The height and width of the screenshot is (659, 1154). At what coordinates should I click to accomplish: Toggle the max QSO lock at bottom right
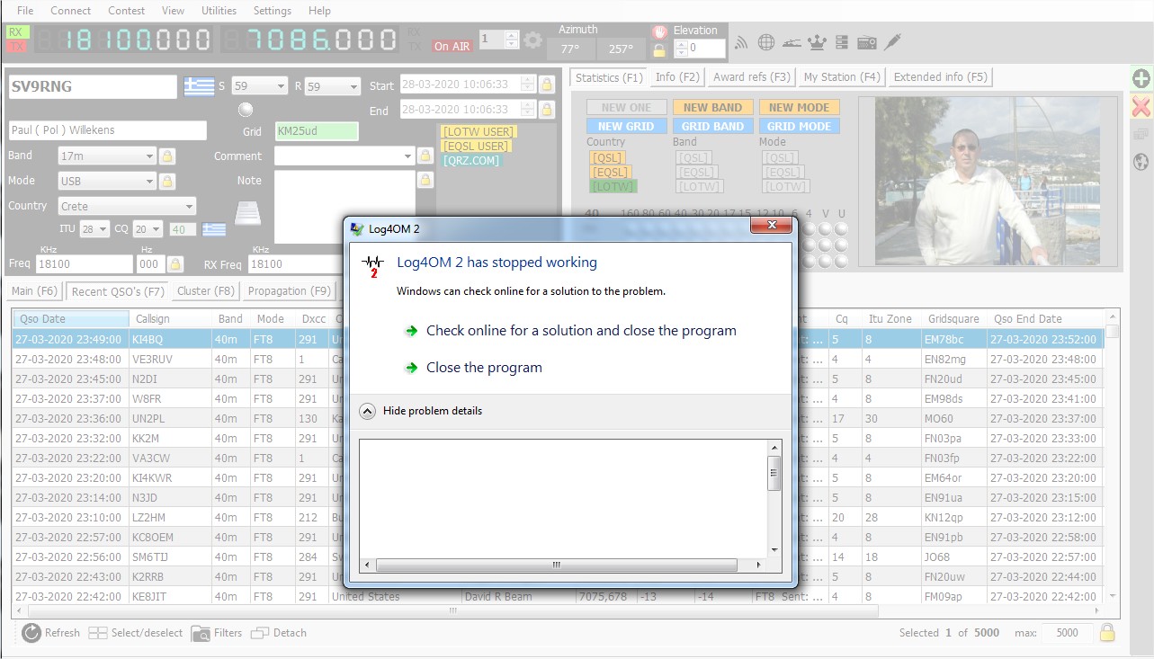(x=1107, y=632)
